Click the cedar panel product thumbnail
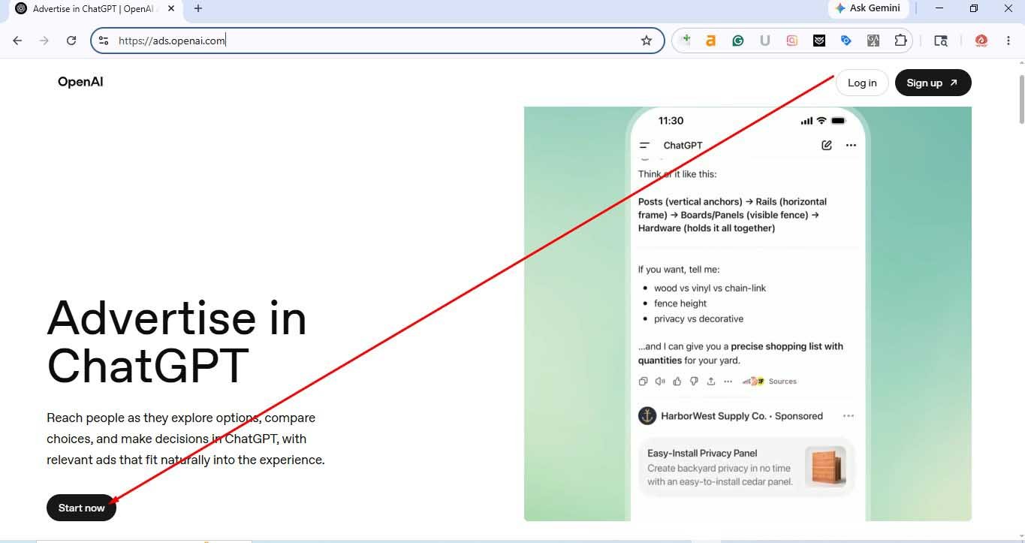 point(825,466)
